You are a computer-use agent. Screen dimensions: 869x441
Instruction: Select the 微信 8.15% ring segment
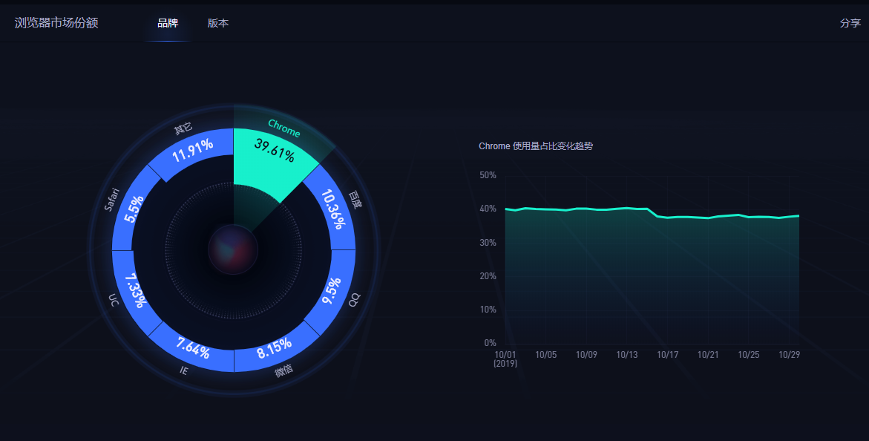coord(274,347)
